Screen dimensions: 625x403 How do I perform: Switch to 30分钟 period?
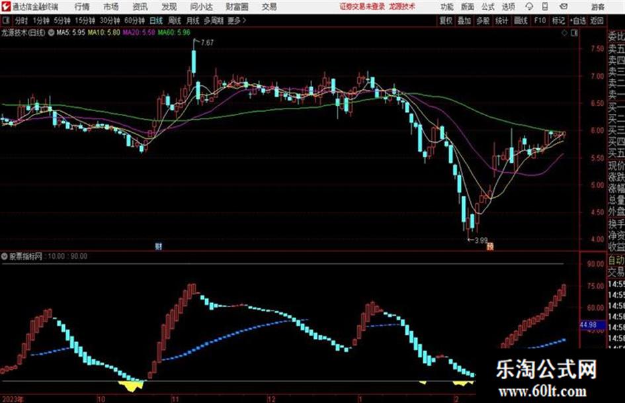click(110, 21)
